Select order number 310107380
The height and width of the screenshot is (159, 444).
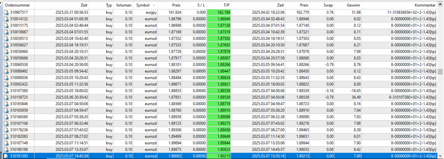[x=19, y=91]
